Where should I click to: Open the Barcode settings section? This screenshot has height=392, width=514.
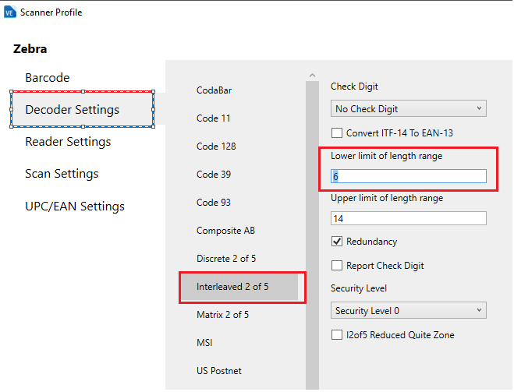pyautogui.click(x=48, y=78)
